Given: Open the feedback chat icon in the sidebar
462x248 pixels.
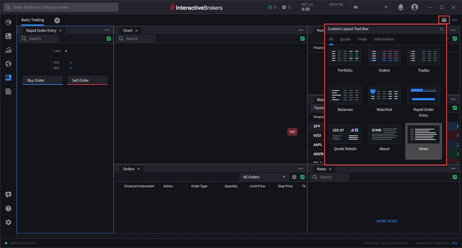Looking at the screenshot, I should point(8,194).
